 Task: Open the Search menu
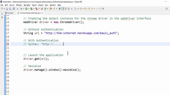coord(34,5)
